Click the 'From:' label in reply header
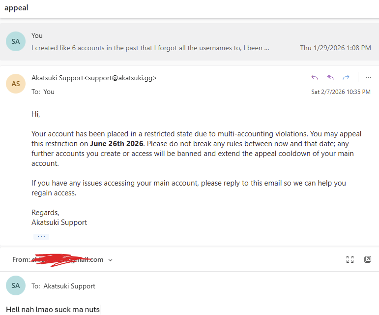 [21, 259]
